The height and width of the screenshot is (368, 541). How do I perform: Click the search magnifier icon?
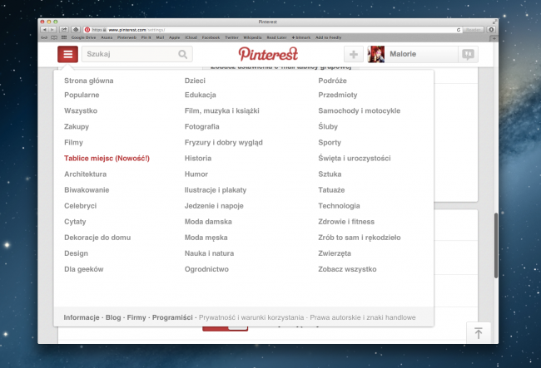[182, 54]
